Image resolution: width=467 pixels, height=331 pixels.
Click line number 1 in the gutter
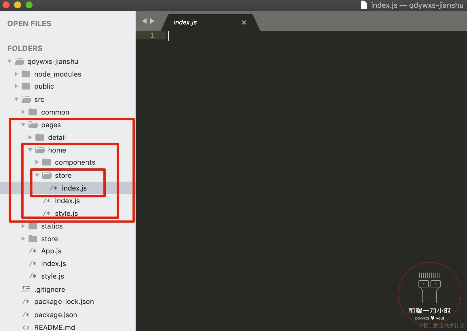152,35
